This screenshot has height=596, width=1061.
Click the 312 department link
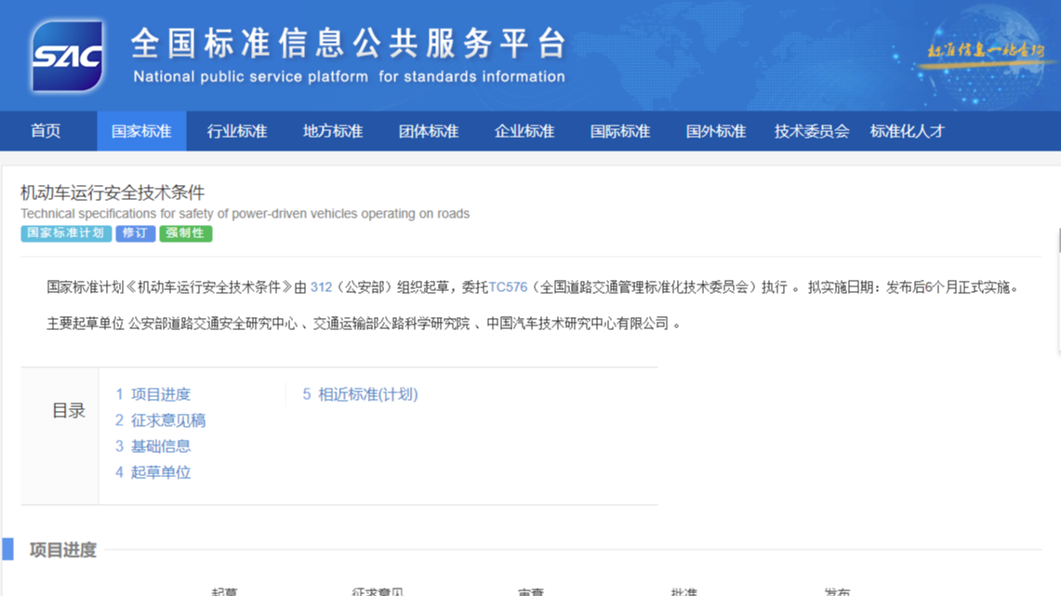pos(321,287)
